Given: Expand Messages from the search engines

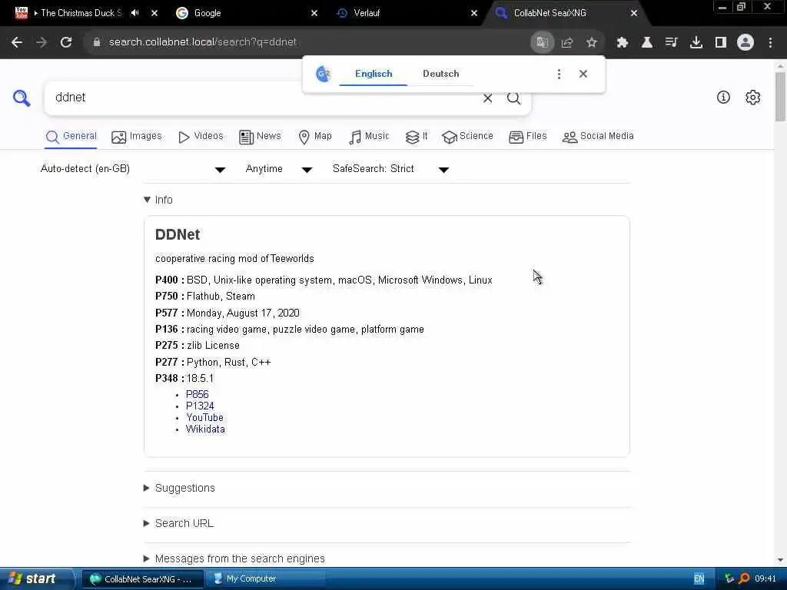Looking at the screenshot, I should tap(234, 559).
